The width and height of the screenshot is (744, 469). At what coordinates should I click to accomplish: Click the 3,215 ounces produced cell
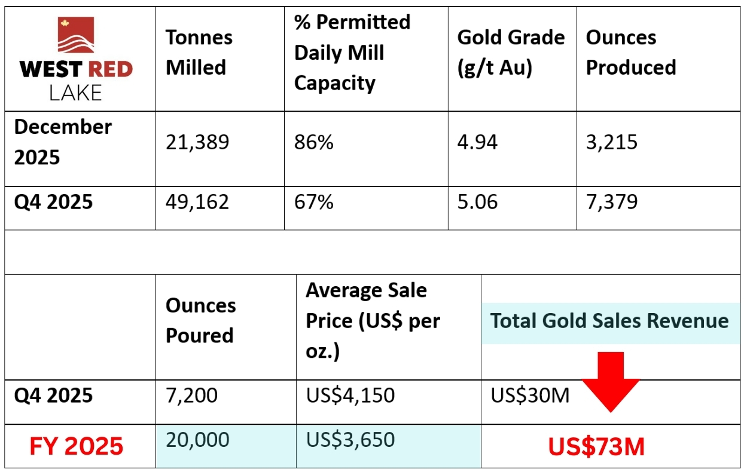611,142
